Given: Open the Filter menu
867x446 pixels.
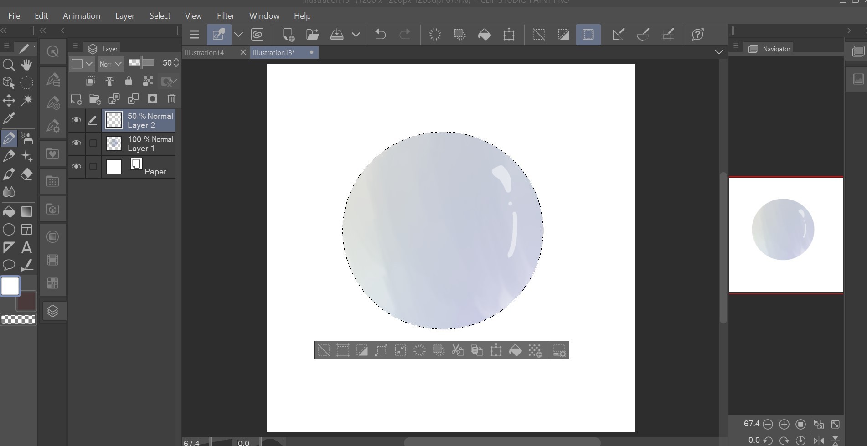Looking at the screenshot, I should [225, 15].
